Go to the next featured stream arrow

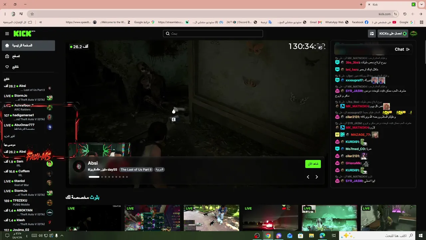pos(317,177)
